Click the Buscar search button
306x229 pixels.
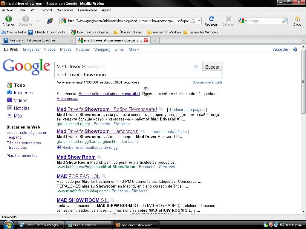click(212, 67)
